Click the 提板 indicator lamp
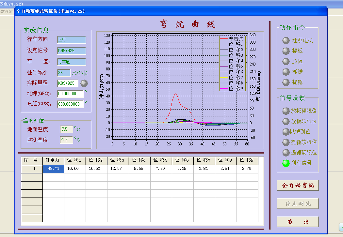 286,51
